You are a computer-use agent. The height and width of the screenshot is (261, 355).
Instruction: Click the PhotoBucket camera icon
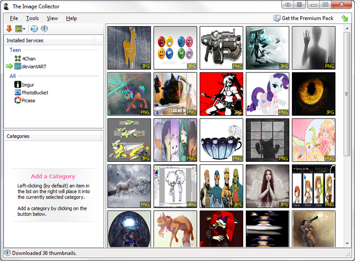pos(18,92)
